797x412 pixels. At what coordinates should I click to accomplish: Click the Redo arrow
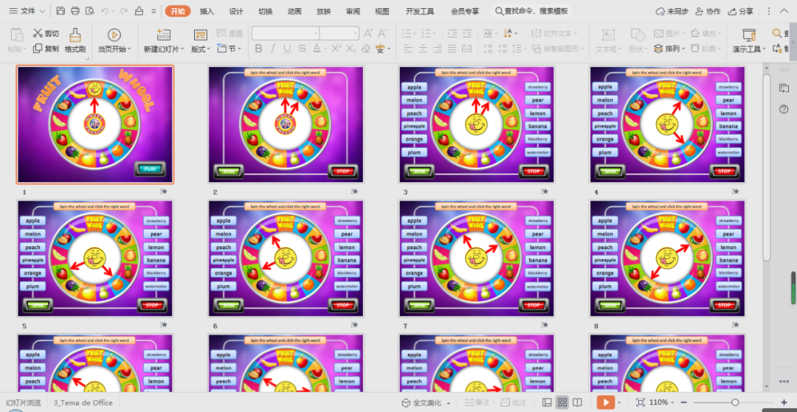123,11
